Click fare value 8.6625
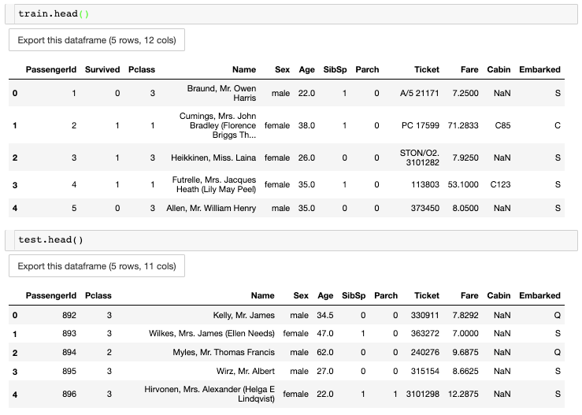Image resolution: width=582 pixels, height=415 pixels. [x=465, y=371]
